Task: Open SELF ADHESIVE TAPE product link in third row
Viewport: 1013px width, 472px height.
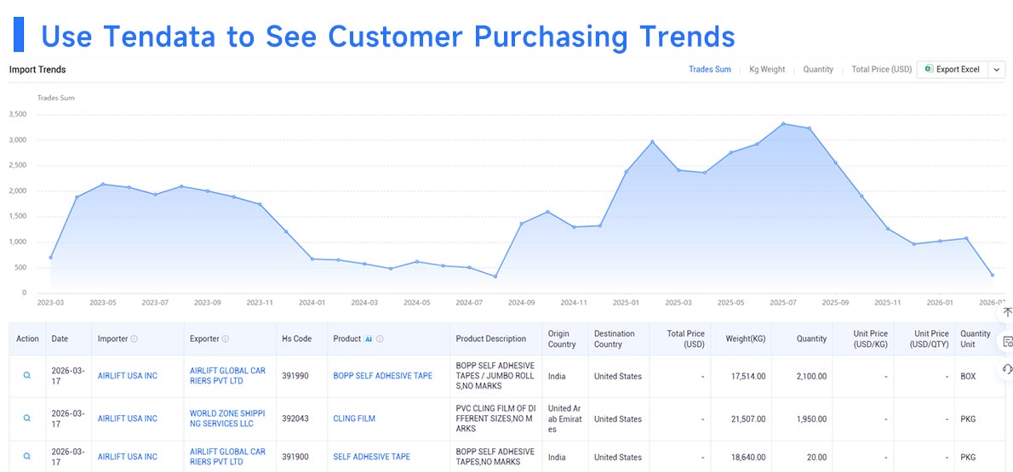Action: (x=371, y=457)
